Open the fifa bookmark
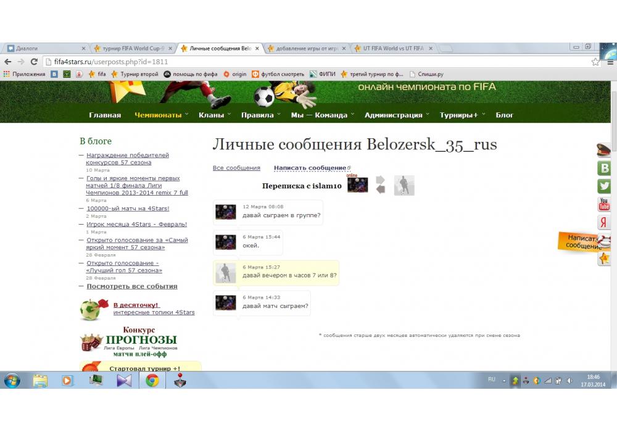The height and width of the screenshot is (432, 617). [97, 74]
